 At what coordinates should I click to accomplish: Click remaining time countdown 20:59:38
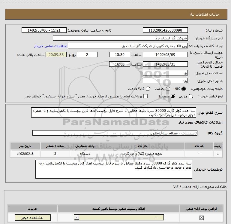tap(56, 54)
